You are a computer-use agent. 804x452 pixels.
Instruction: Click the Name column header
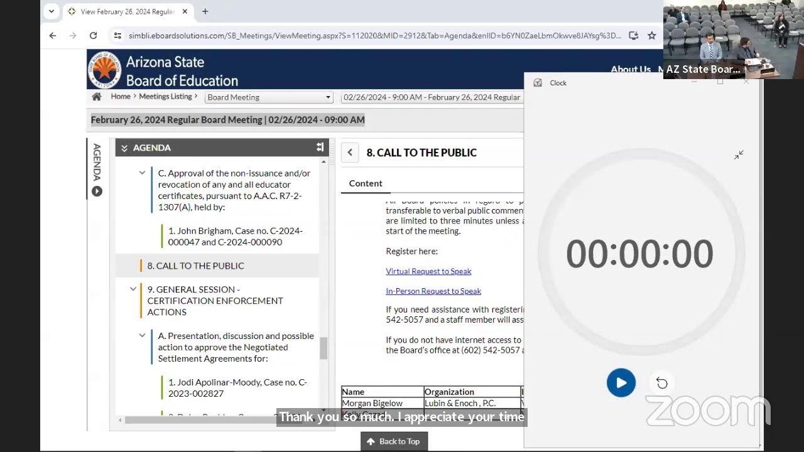(383, 392)
